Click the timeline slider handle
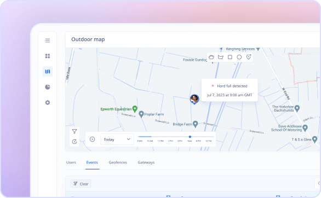321x198 pixels. point(190,137)
